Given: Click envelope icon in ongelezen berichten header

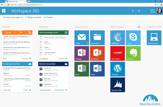Looking at the screenshot, I should (x=30, y=64).
